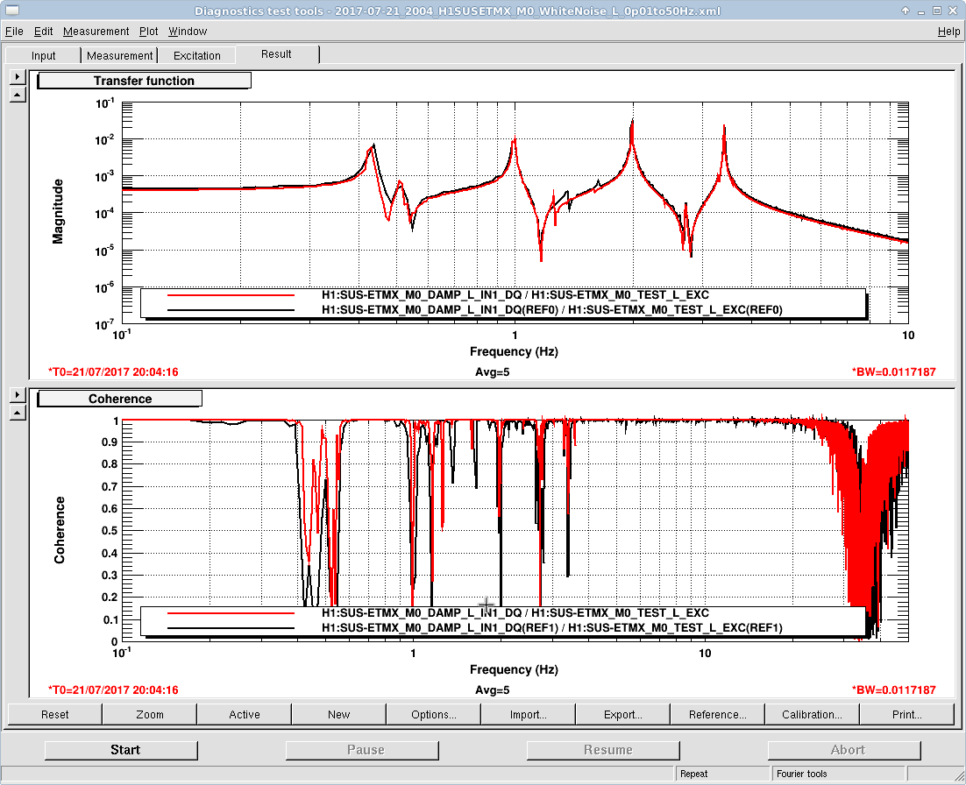Open the Calibration dialog
The height and width of the screenshot is (785, 966).
[812, 714]
